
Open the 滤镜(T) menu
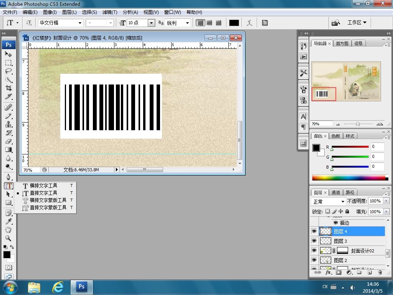pyautogui.click(x=110, y=12)
